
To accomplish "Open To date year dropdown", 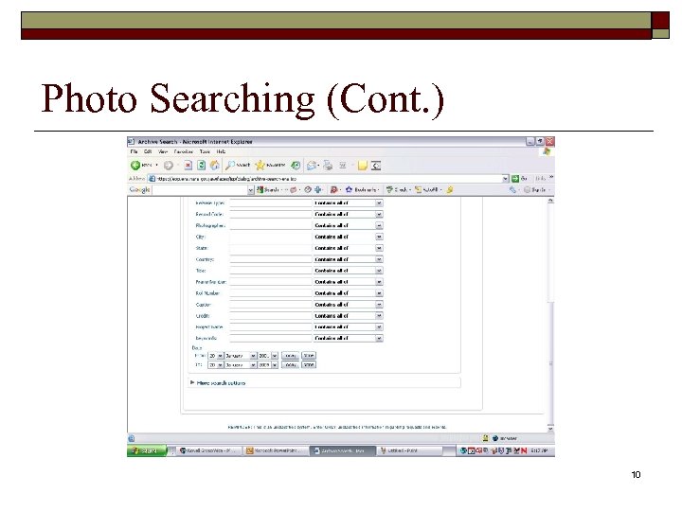I will click(x=268, y=365).
